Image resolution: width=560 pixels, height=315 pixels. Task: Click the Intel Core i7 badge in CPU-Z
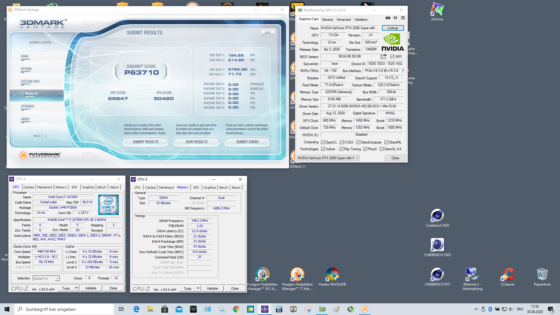coord(108,204)
